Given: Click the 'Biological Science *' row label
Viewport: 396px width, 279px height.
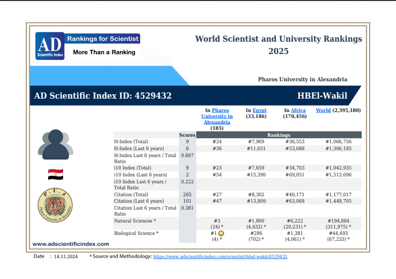Looking at the screenshot, I should click(136, 233).
